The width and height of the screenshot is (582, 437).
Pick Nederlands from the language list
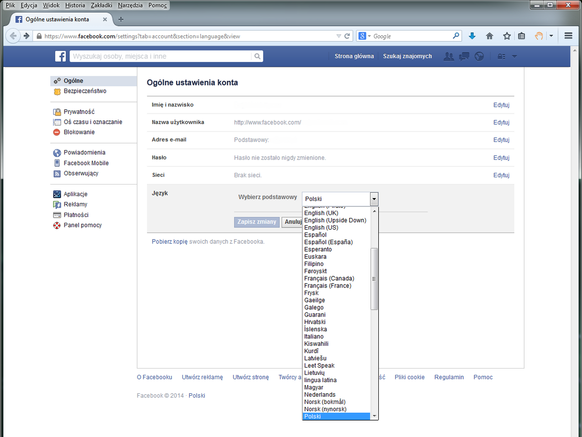pos(337,395)
